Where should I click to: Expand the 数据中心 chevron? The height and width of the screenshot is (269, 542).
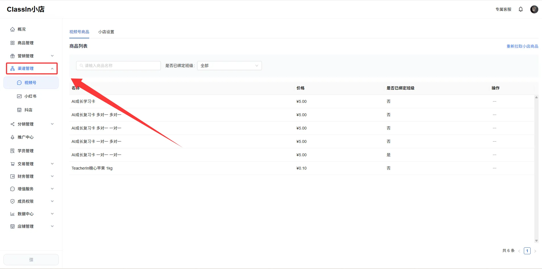[x=52, y=214]
